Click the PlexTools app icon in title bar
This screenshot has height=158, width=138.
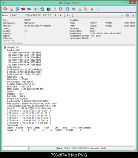[3, 3]
